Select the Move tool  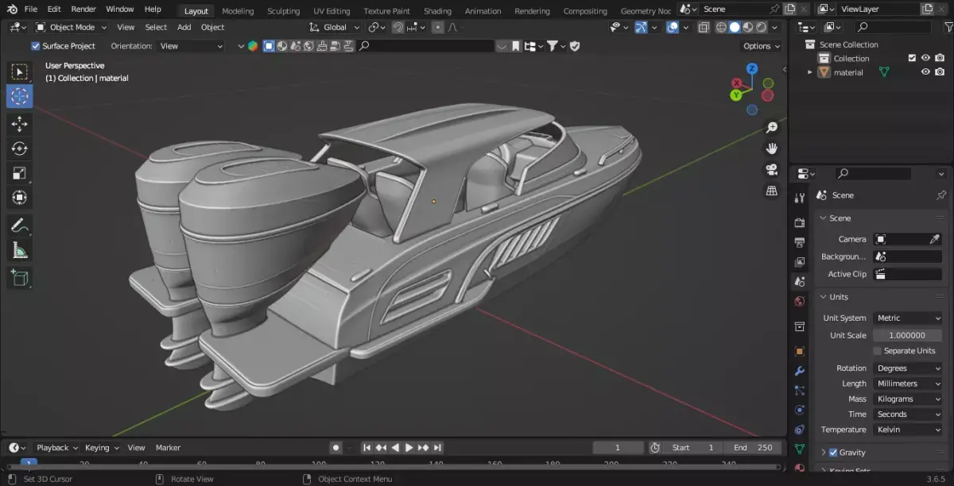(x=20, y=124)
